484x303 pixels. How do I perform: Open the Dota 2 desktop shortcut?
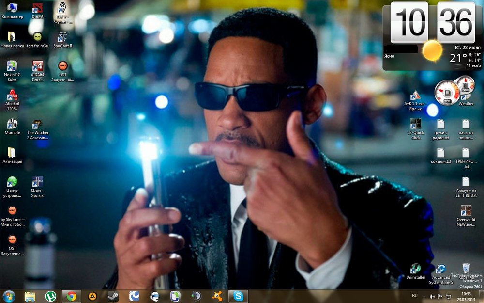37,9
